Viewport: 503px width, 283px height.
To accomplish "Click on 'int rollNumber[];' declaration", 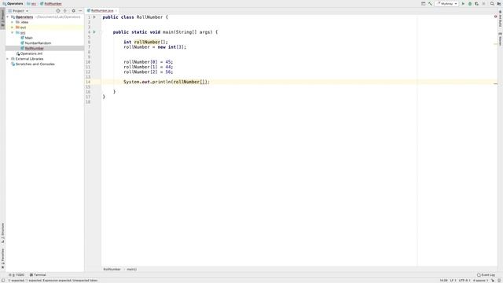I will [145, 42].
